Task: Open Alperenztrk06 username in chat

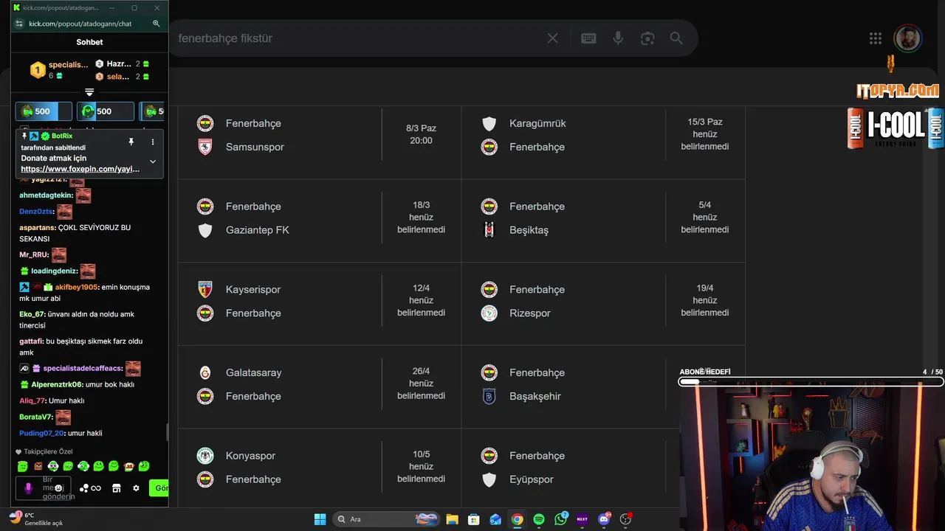Action: [57, 384]
